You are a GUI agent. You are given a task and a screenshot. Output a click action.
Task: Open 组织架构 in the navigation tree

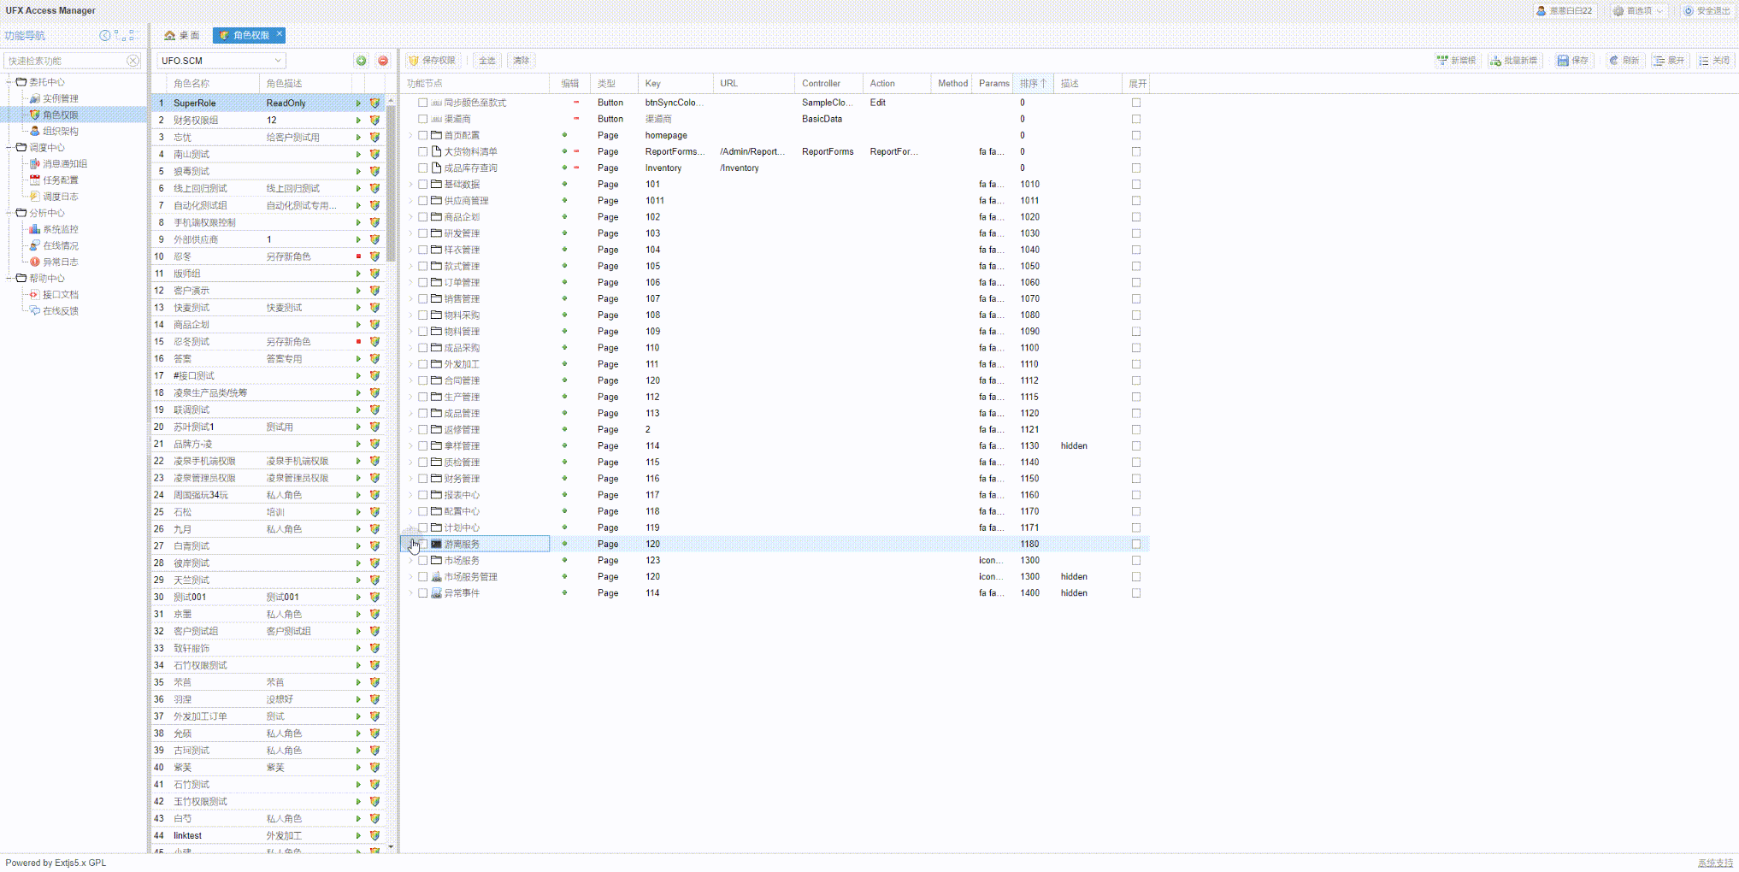(x=60, y=132)
